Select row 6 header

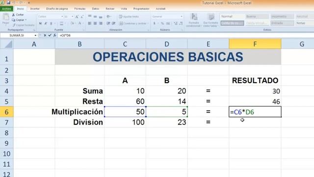[x=6, y=112]
